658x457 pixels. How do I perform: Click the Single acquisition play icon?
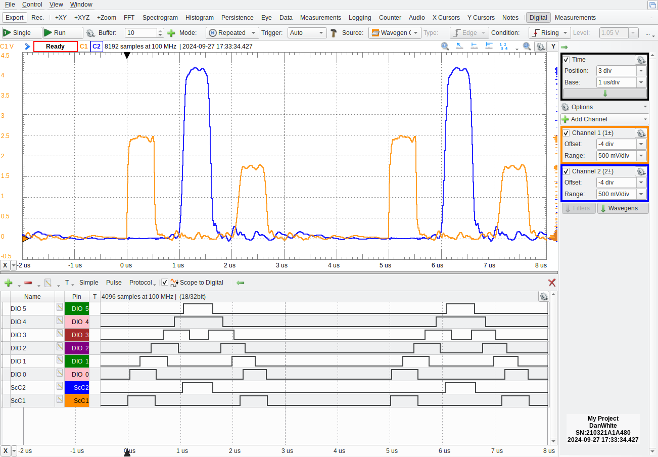[x=7, y=33]
